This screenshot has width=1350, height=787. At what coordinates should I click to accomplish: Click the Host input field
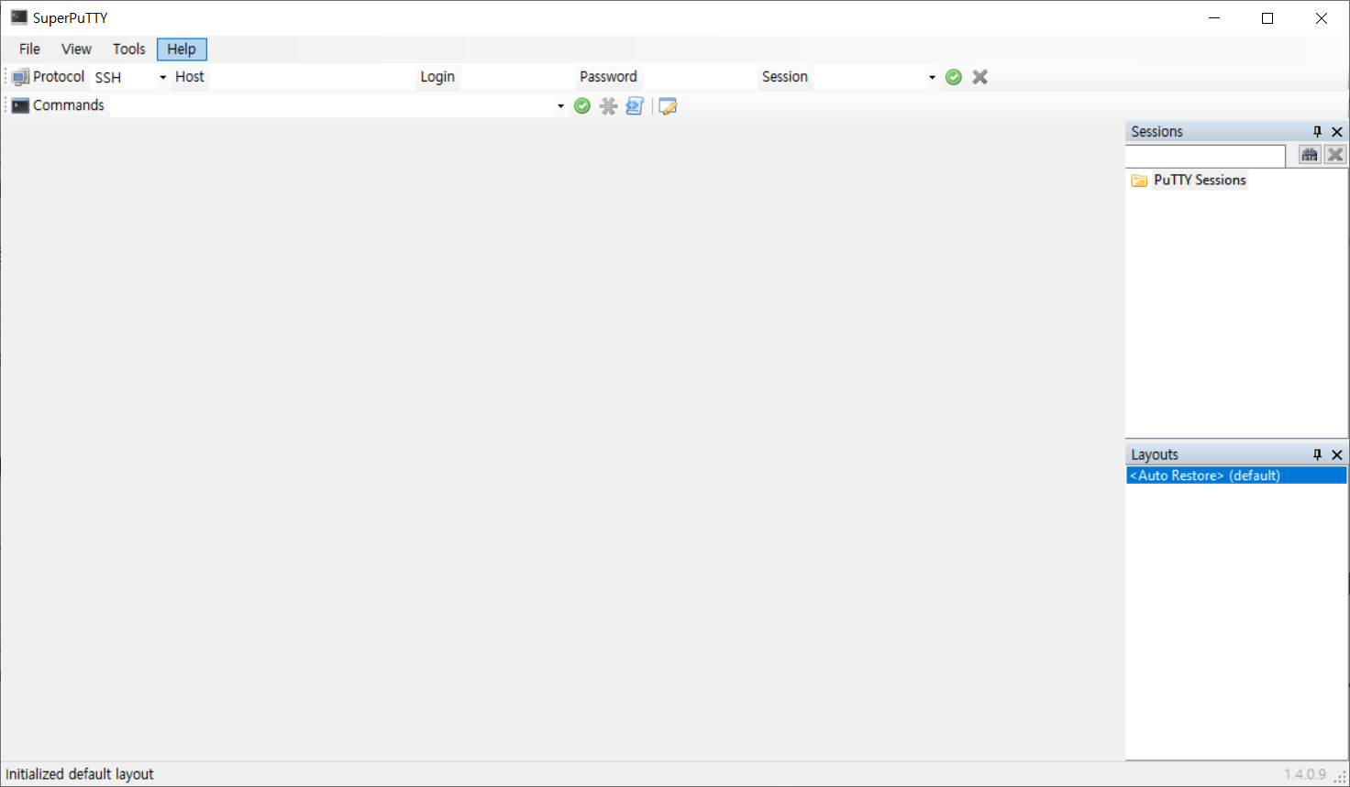click(x=312, y=78)
